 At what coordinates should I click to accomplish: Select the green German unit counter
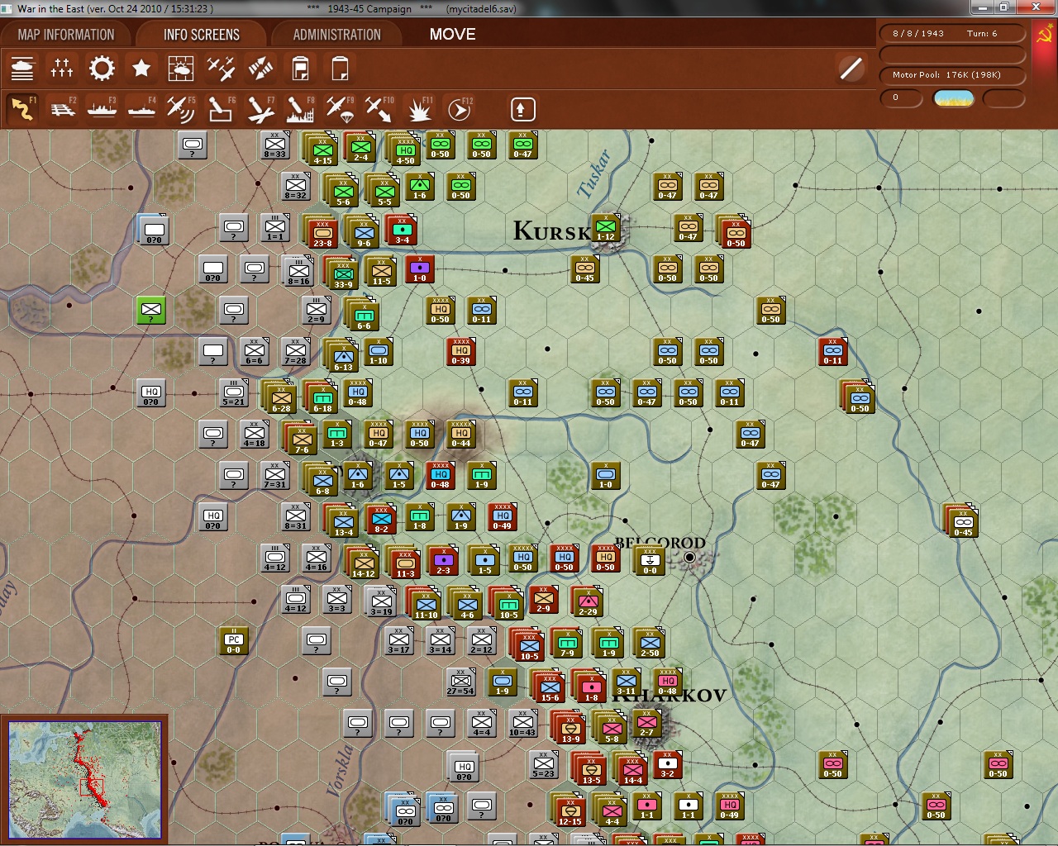pyautogui.click(x=150, y=310)
